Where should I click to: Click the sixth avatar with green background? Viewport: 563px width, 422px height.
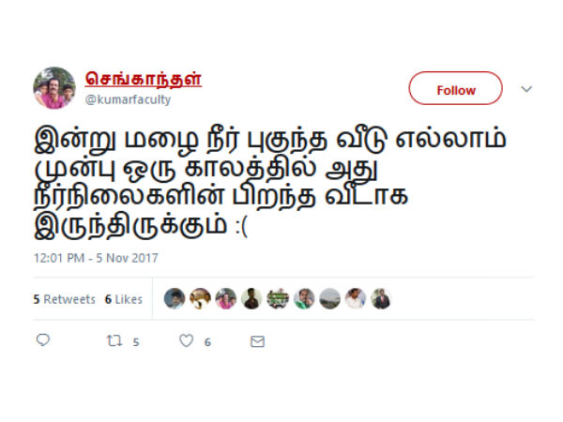coord(304,298)
